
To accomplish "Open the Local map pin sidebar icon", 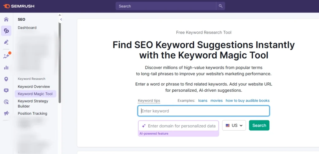I will click(x=6, y=79).
